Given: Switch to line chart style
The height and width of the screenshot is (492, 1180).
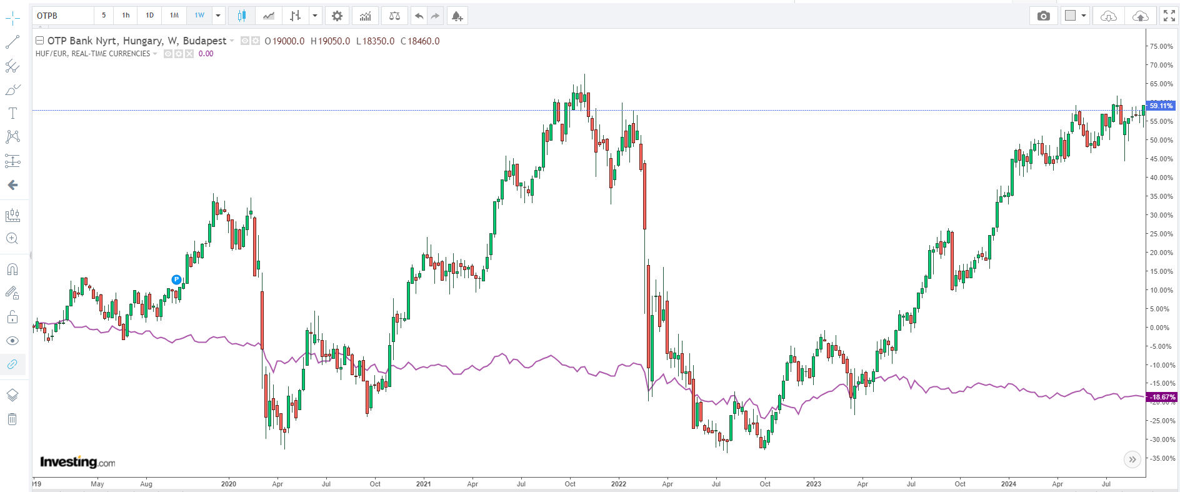Looking at the screenshot, I should tap(269, 16).
